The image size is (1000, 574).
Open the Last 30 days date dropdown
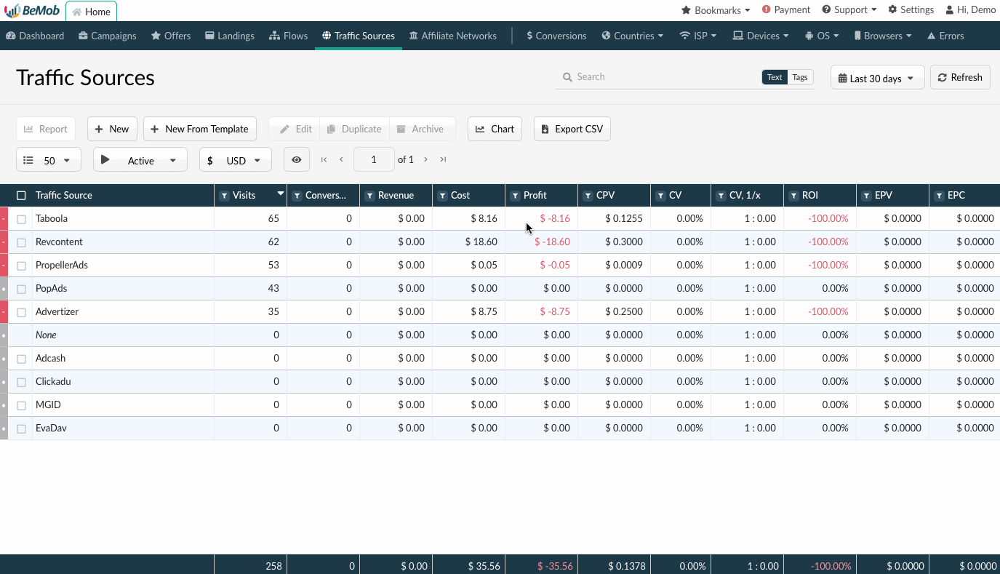coord(877,78)
